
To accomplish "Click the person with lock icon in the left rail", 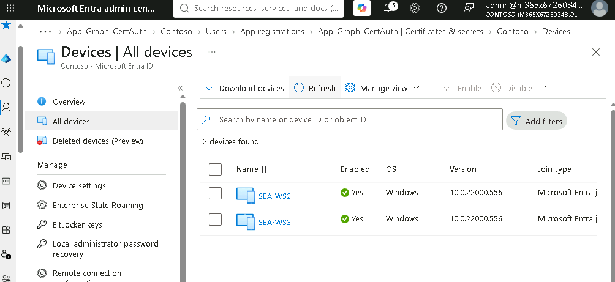I will tap(6, 254).
